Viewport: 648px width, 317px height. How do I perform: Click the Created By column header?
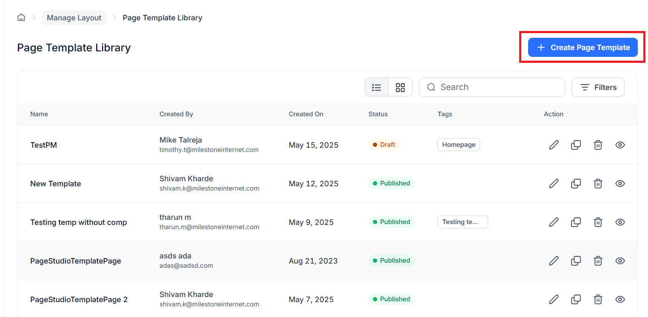pyautogui.click(x=176, y=114)
